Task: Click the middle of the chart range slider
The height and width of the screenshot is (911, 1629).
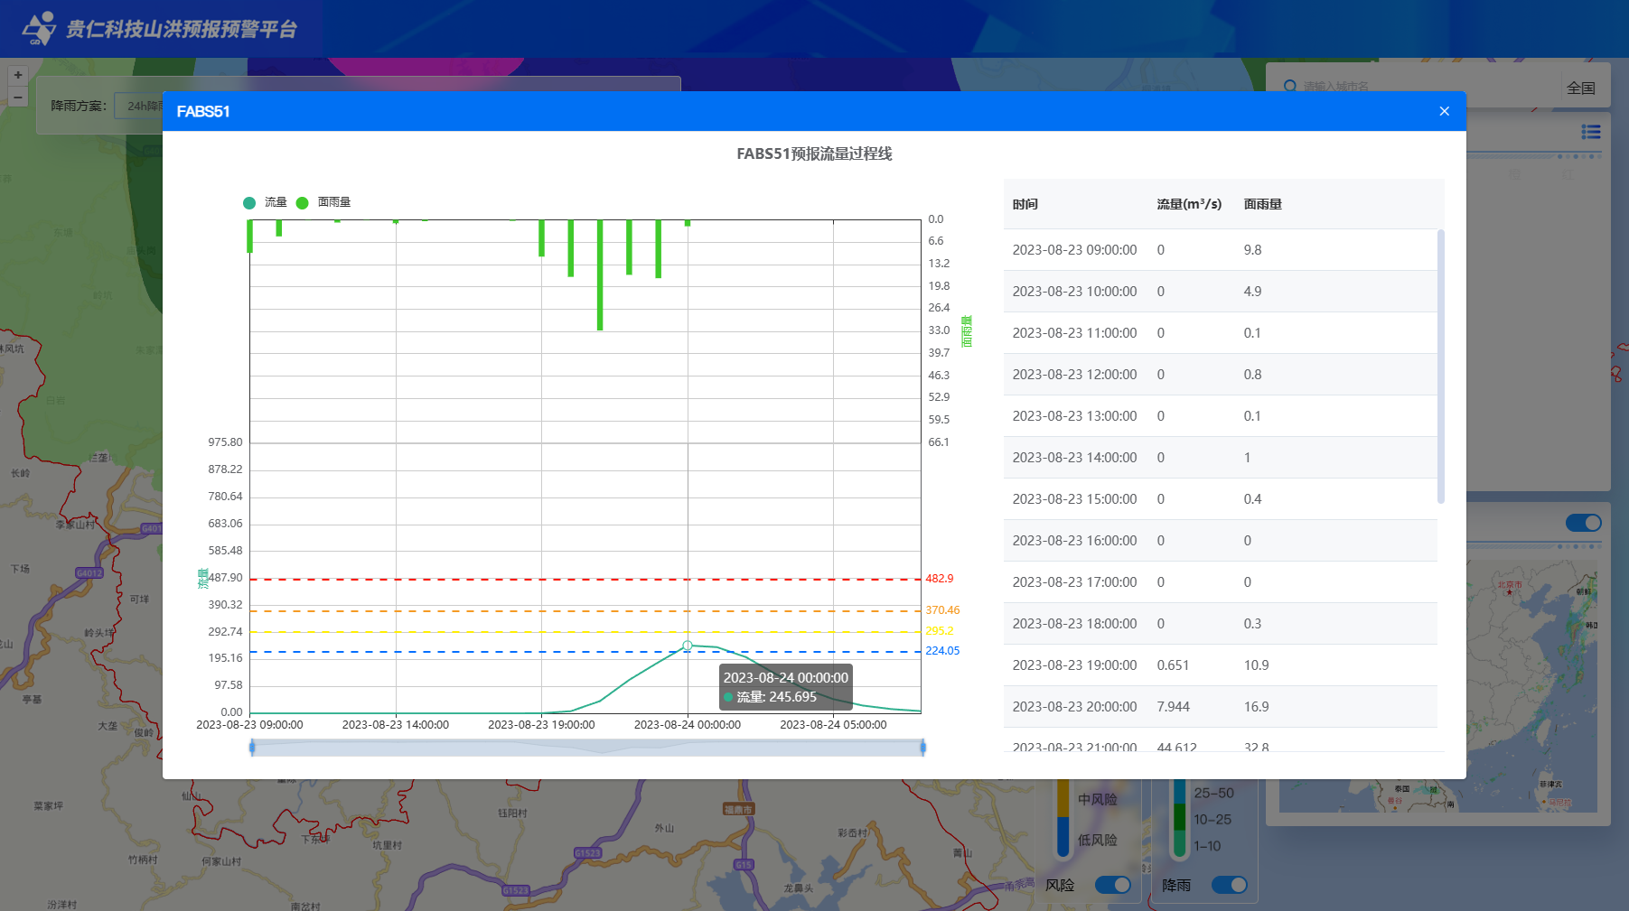Action: point(587,747)
